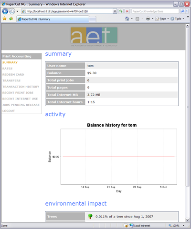The height and width of the screenshot is (229, 191).
Task: Open the Transfers page
Action: [x=11, y=80]
